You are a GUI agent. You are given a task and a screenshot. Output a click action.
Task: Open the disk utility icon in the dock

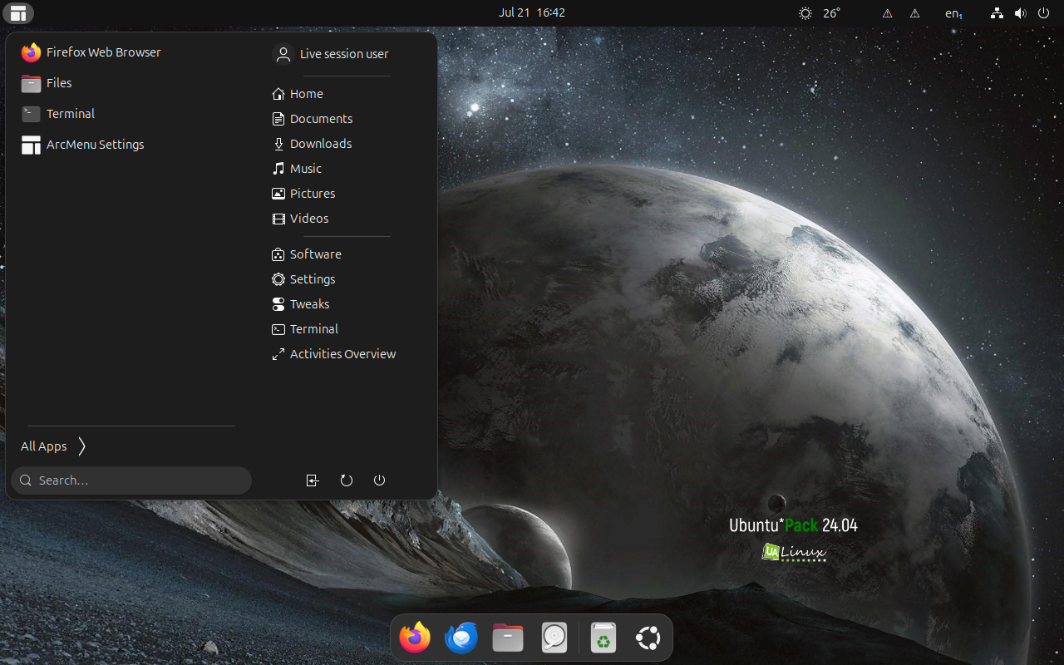click(x=554, y=638)
